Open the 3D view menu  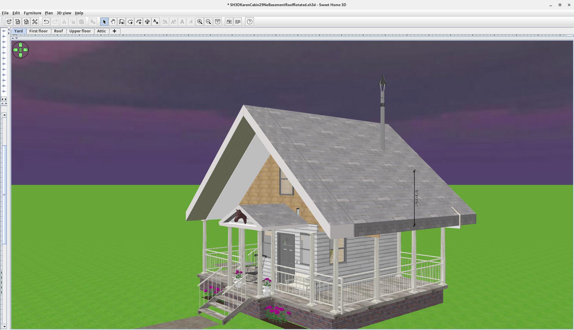click(64, 13)
